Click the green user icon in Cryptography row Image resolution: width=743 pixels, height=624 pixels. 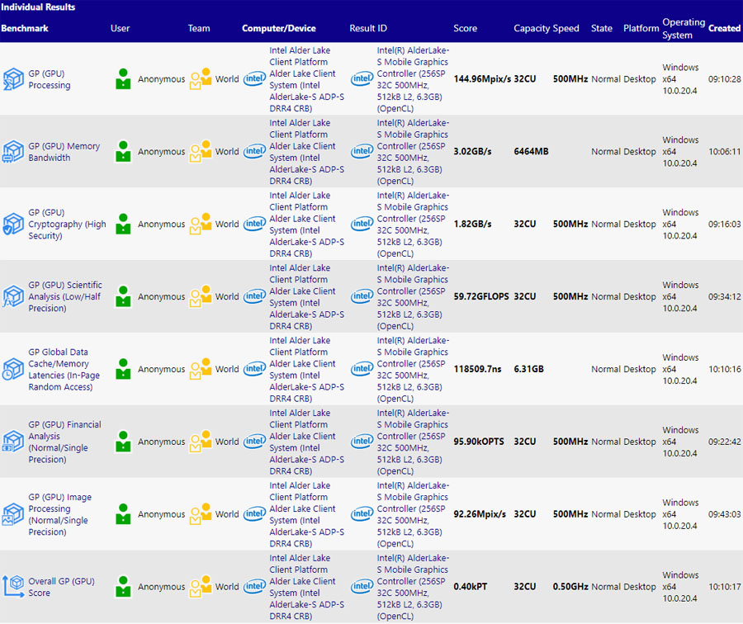[123, 225]
